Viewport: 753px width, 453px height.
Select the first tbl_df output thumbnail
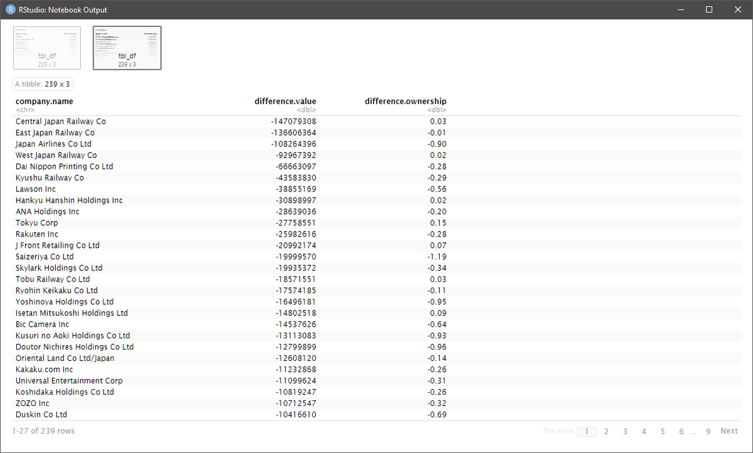pyautogui.click(x=47, y=48)
